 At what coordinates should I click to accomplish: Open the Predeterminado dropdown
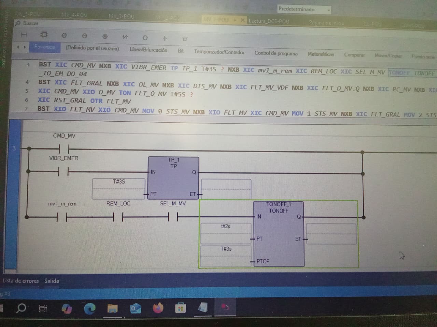tap(304, 10)
